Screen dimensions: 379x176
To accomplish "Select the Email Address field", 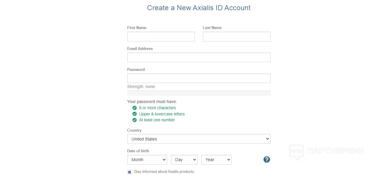I will point(199,57).
